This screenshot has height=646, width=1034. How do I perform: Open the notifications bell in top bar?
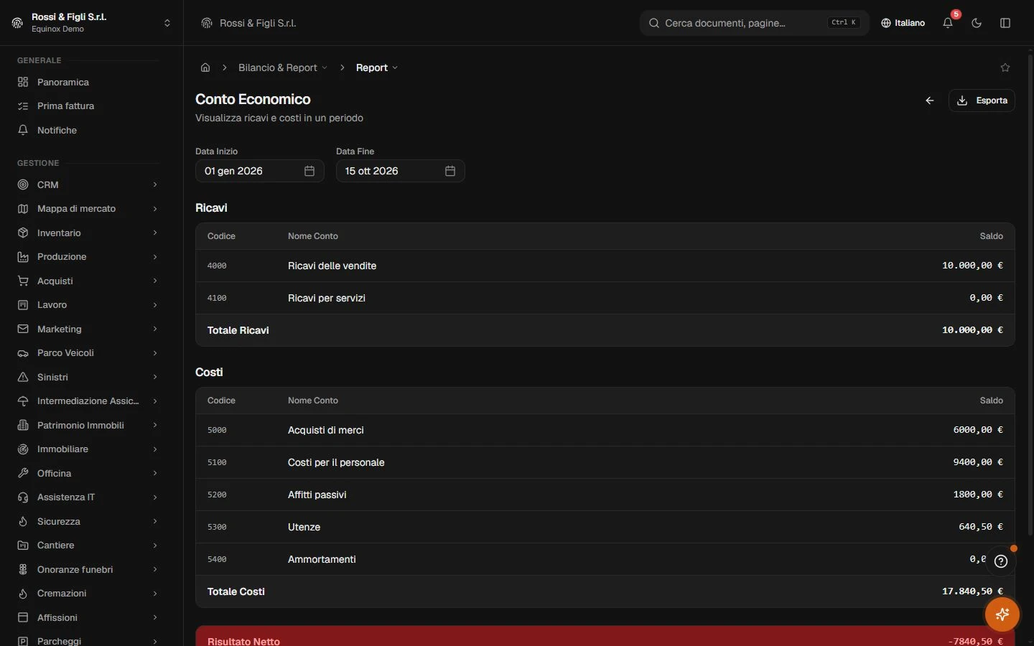coord(948,23)
